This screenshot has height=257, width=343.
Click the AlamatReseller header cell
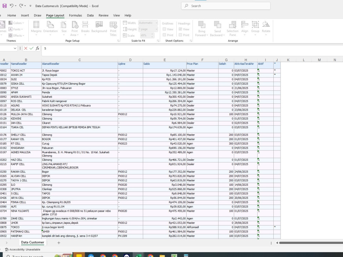pos(80,65)
